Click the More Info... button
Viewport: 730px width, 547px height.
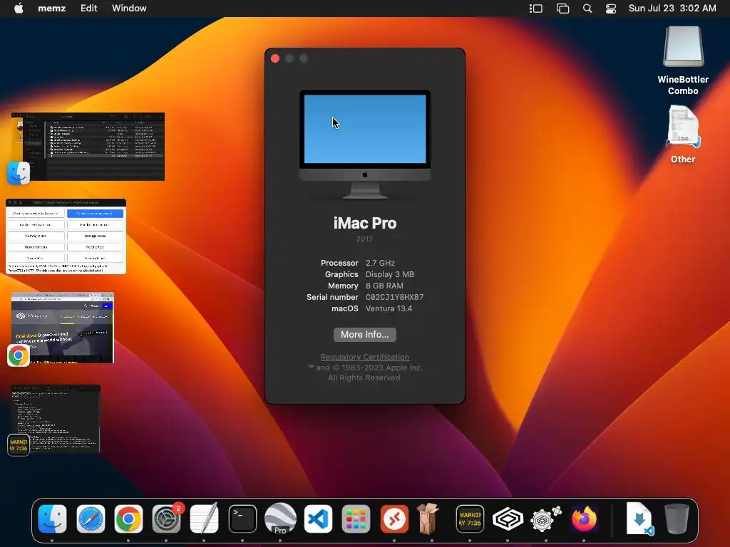coord(364,335)
